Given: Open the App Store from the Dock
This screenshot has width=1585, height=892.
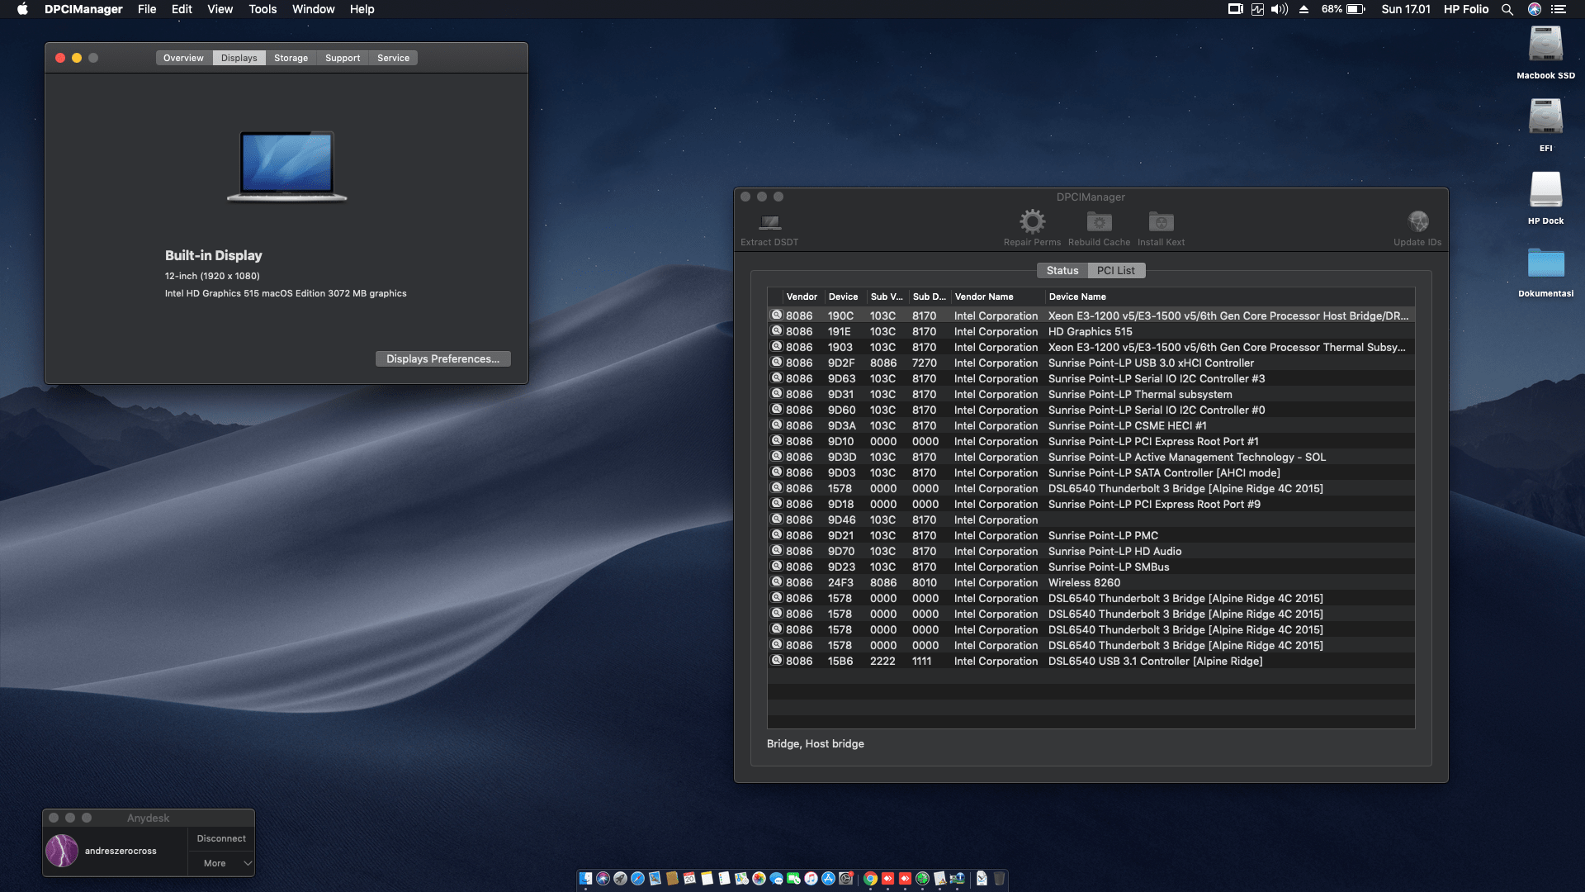Looking at the screenshot, I should pos(828,879).
